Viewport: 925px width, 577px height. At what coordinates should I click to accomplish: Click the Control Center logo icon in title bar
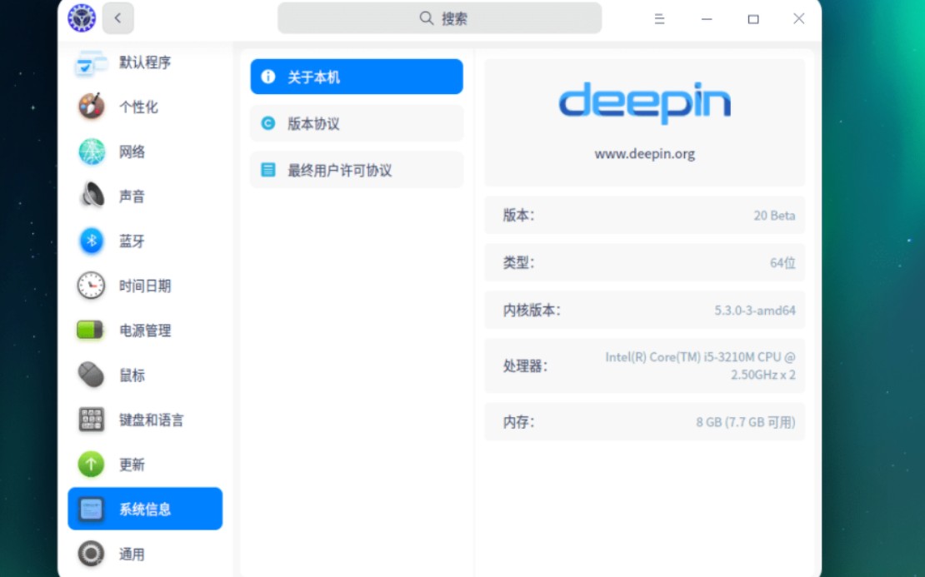[82, 17]
